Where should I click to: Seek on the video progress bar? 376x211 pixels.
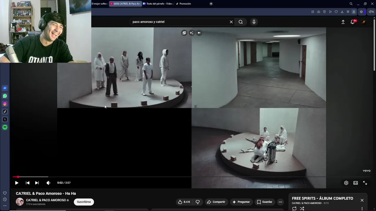(192, 177)
